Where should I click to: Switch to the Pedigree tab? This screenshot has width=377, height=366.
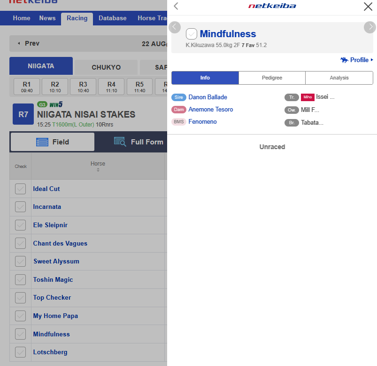(272, 78)
